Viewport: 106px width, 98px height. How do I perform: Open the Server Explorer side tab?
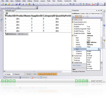coord(1,25)
